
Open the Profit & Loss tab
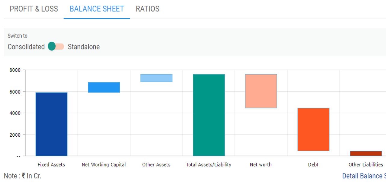tap(34, 9)
